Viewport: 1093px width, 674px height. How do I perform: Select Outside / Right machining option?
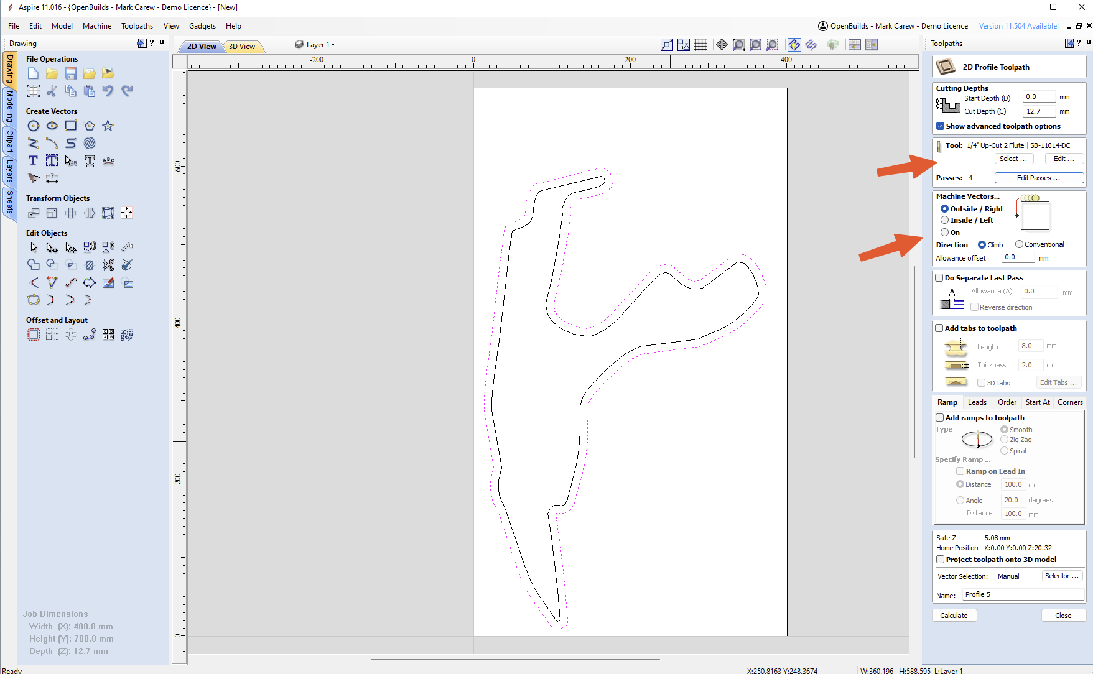pos(944,209)
